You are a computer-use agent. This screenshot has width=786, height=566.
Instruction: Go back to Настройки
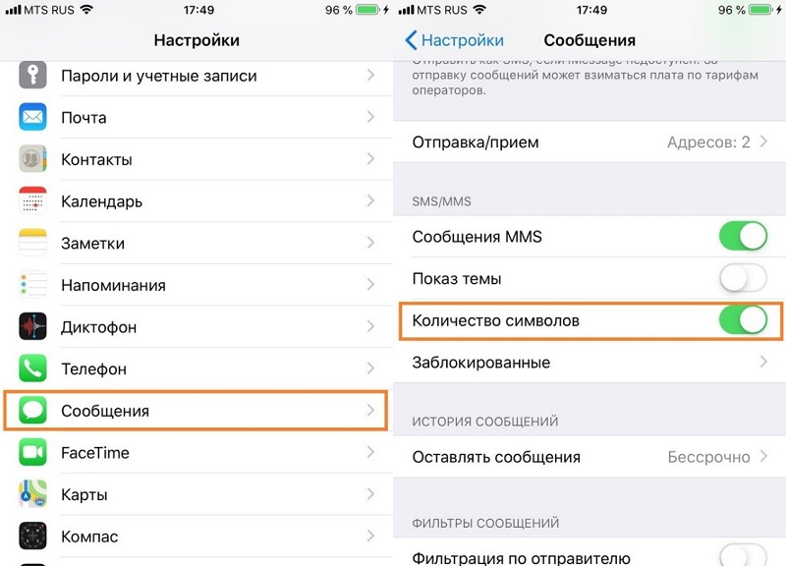click(x=455, y=40)
